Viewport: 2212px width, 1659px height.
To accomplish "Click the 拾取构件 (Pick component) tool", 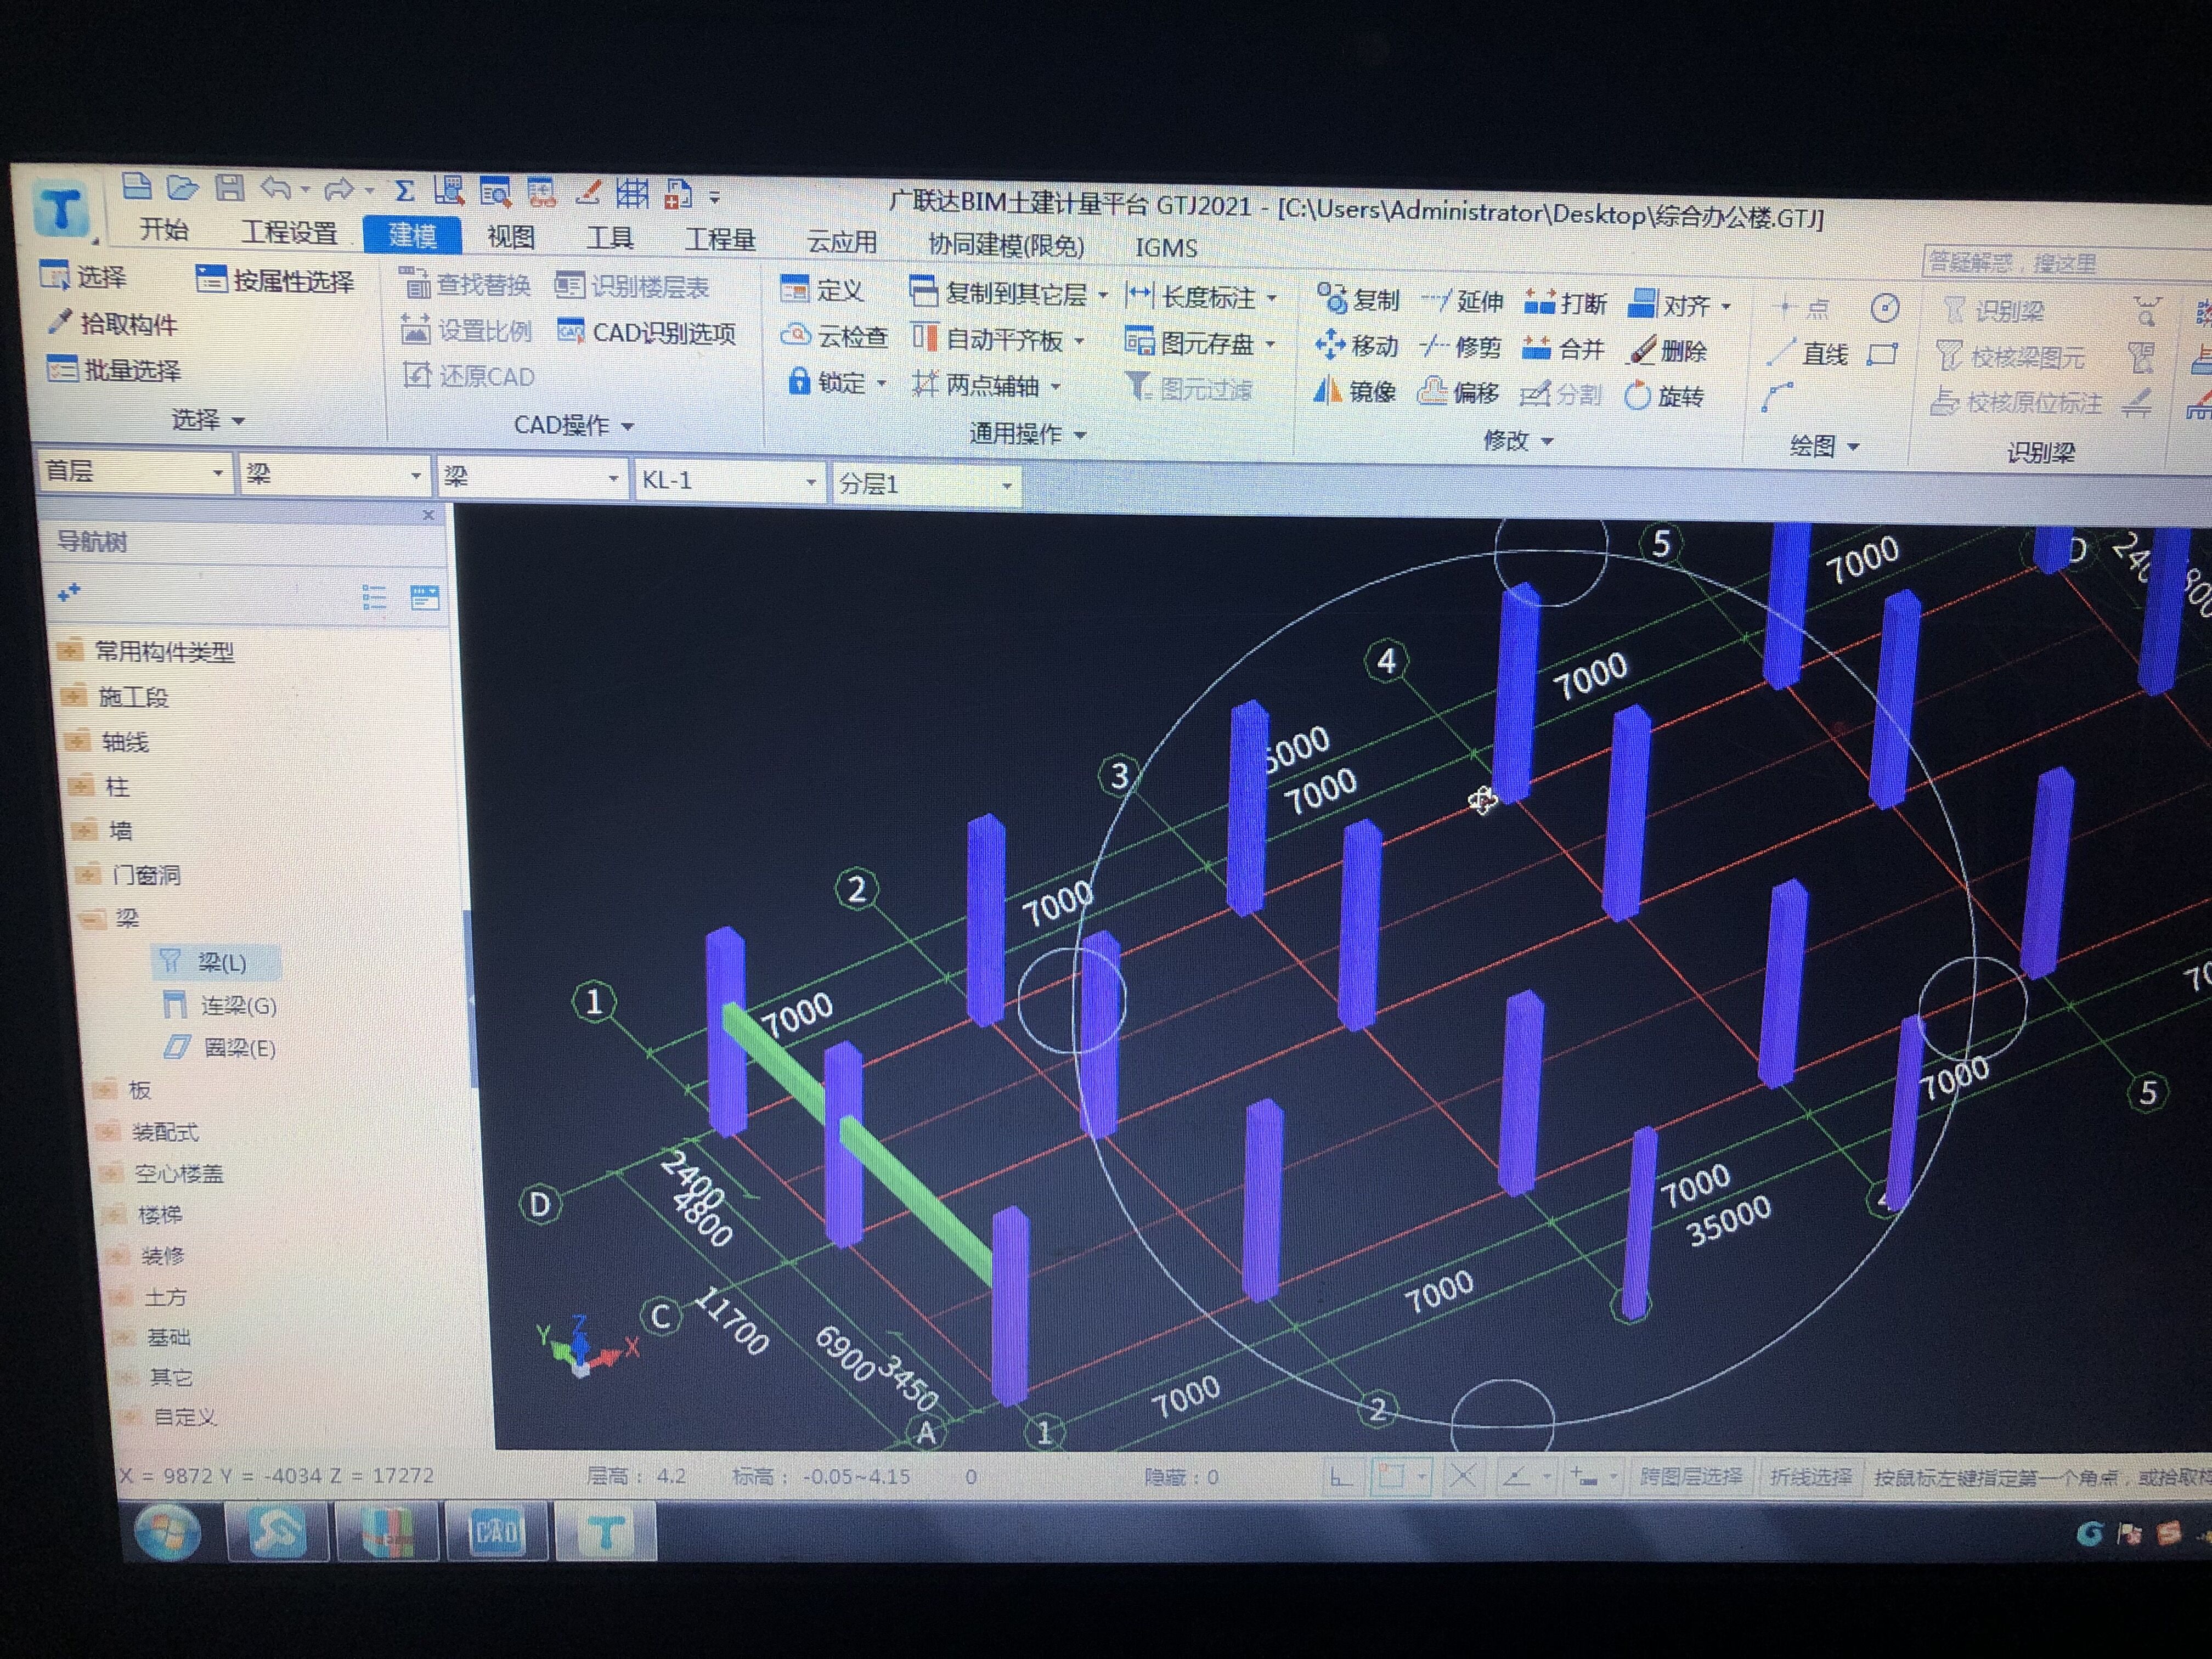I will click(113, 323).
